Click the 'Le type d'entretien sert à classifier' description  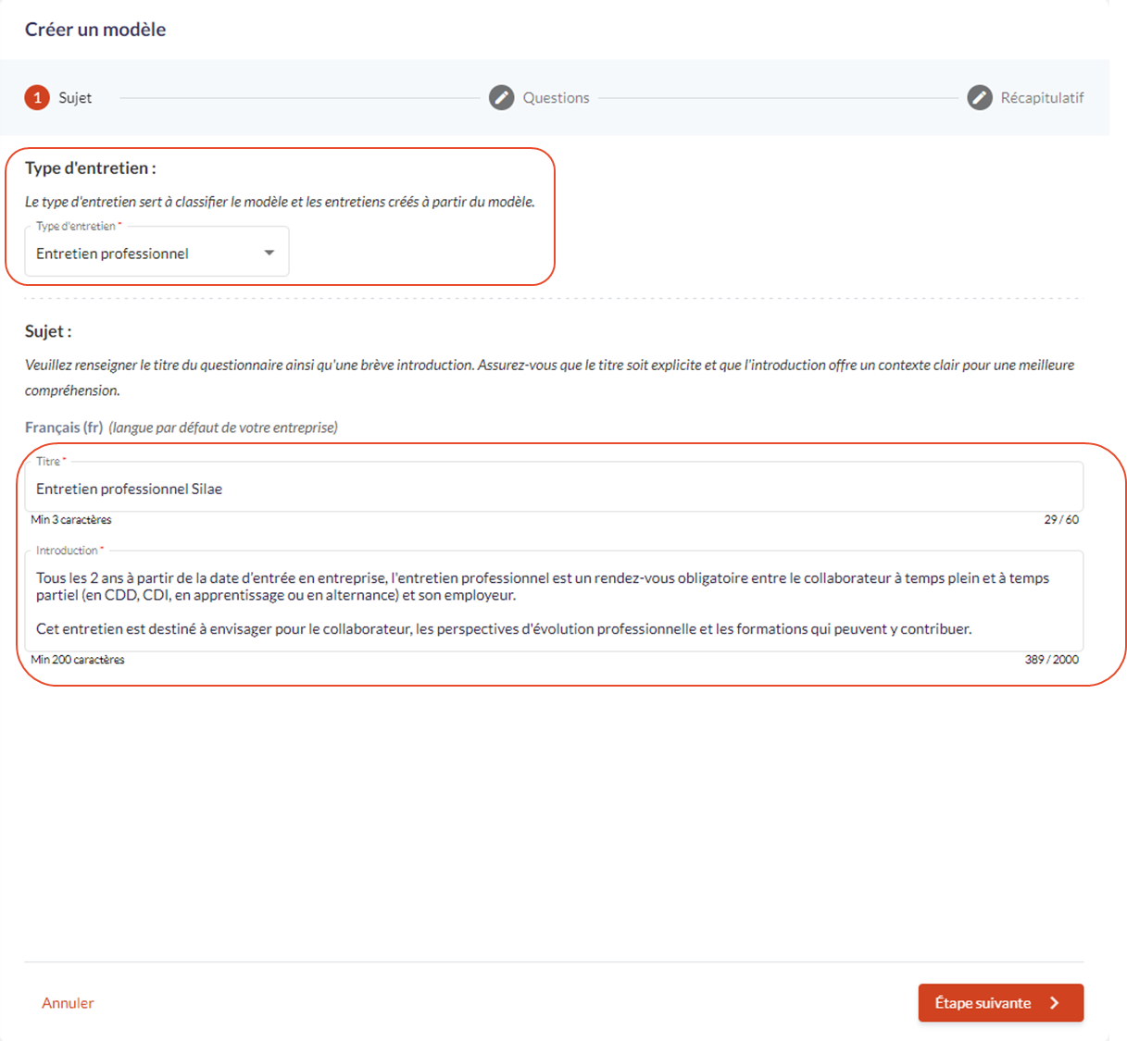(x=280, y=202)
